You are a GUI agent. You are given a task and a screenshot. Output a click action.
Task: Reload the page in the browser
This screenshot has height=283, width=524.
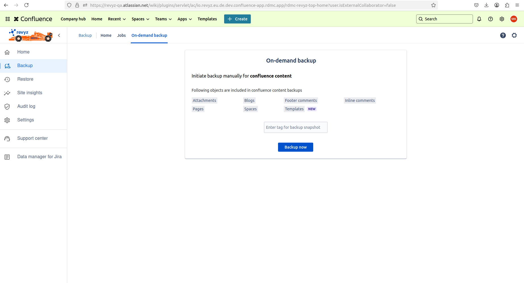coord(26,5)
